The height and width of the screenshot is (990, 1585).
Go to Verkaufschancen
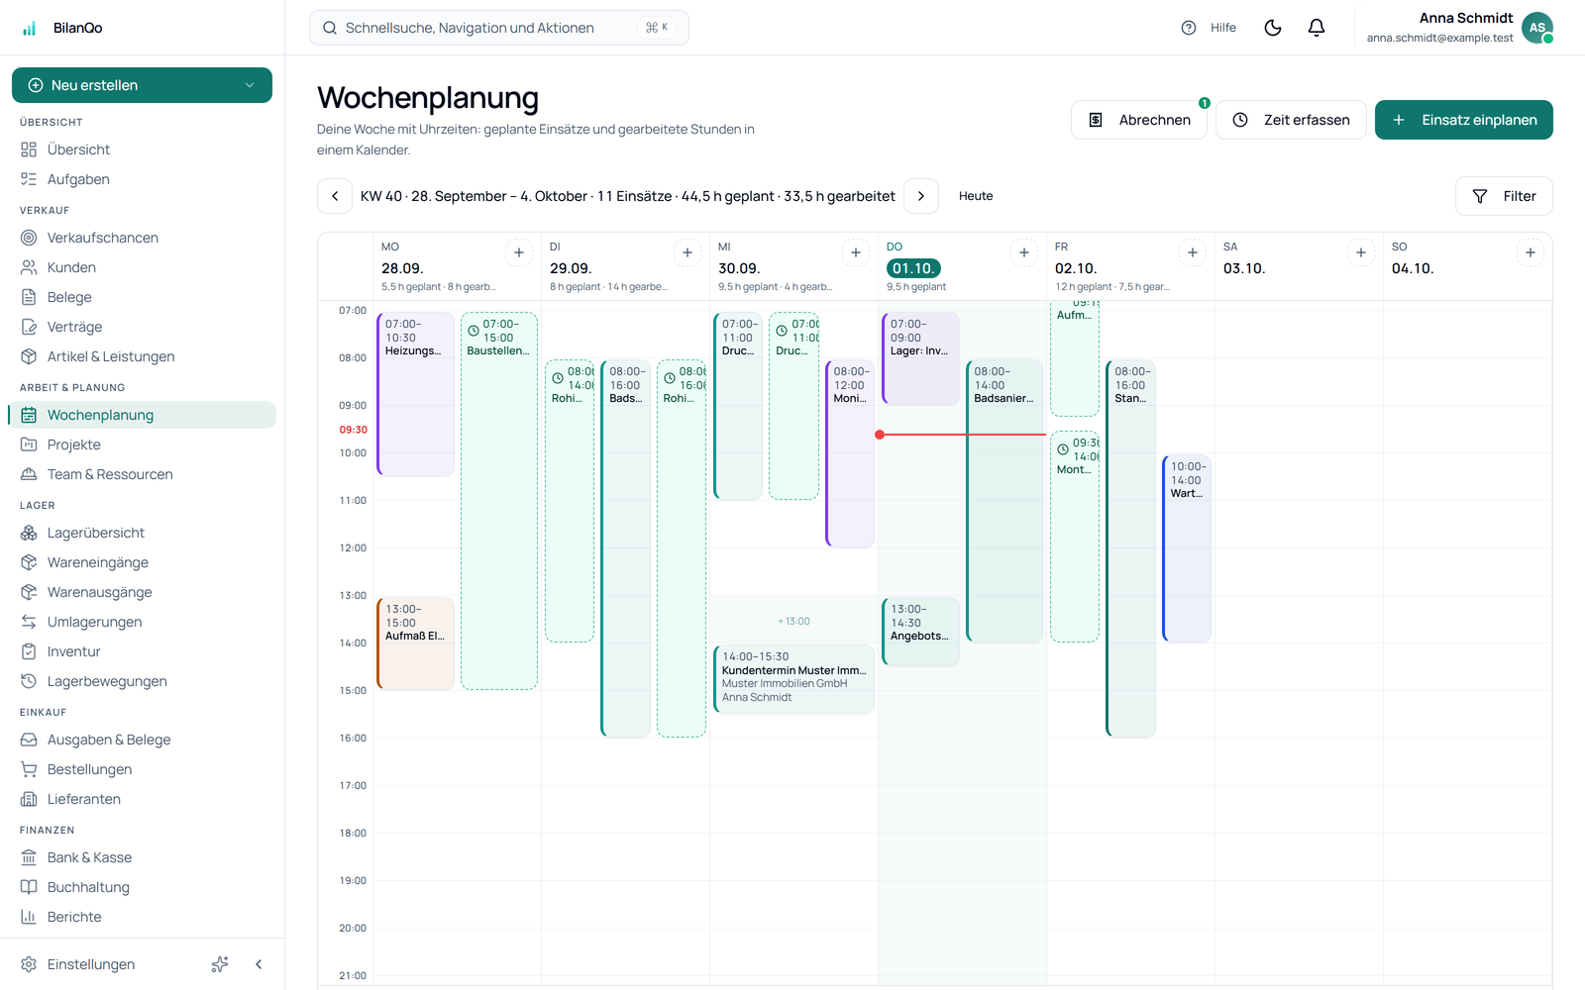click(142, 238)
